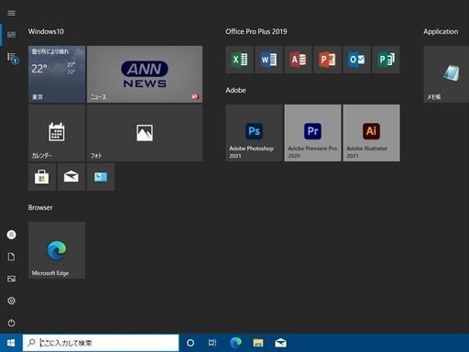Open File Explorer on the taskbar
The image size is (469, 352).
pyautogui.click(x=258, y=343)
